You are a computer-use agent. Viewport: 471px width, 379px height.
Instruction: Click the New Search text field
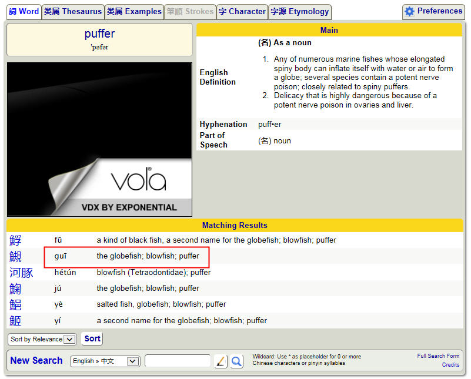click(x=178, y=361)
